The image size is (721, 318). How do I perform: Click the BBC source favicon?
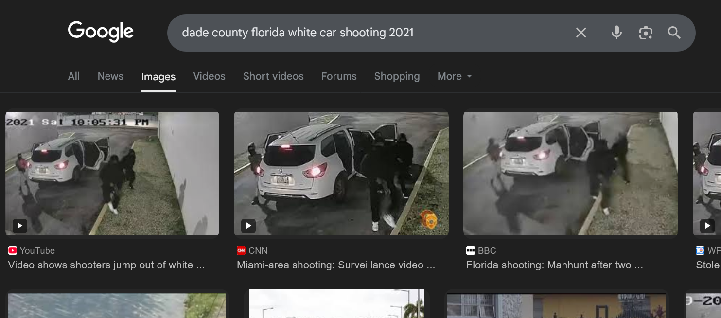click(x=471, y=251)
